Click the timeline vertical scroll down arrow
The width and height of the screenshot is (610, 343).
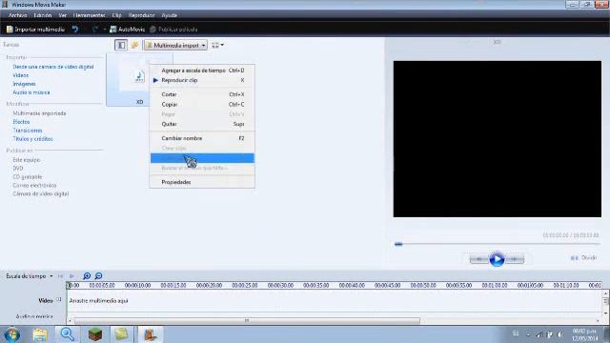click(x=605, y=313)
